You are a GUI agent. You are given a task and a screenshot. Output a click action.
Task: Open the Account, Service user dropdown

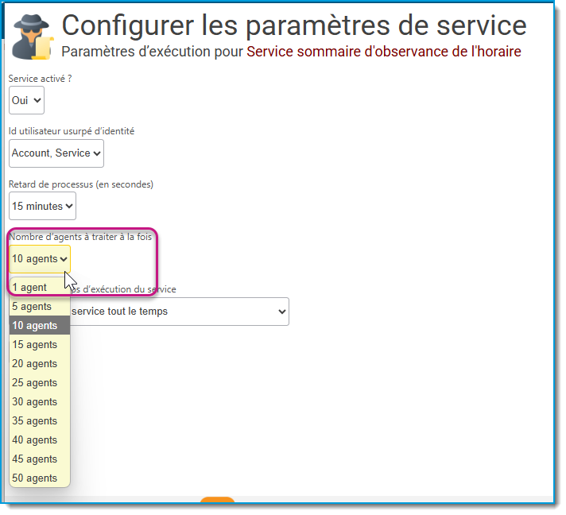[x=56, y=153]
